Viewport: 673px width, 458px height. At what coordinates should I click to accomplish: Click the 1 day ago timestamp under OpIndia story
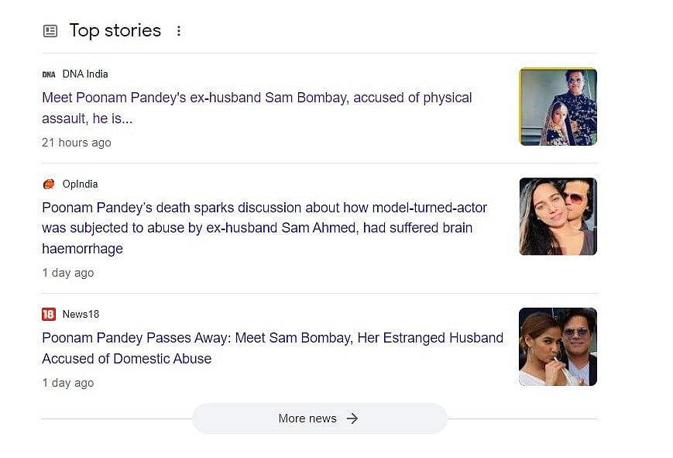point(67,273)
